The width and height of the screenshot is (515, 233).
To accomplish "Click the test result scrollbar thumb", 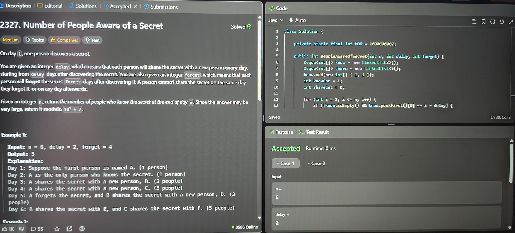I will click(511, 163).
